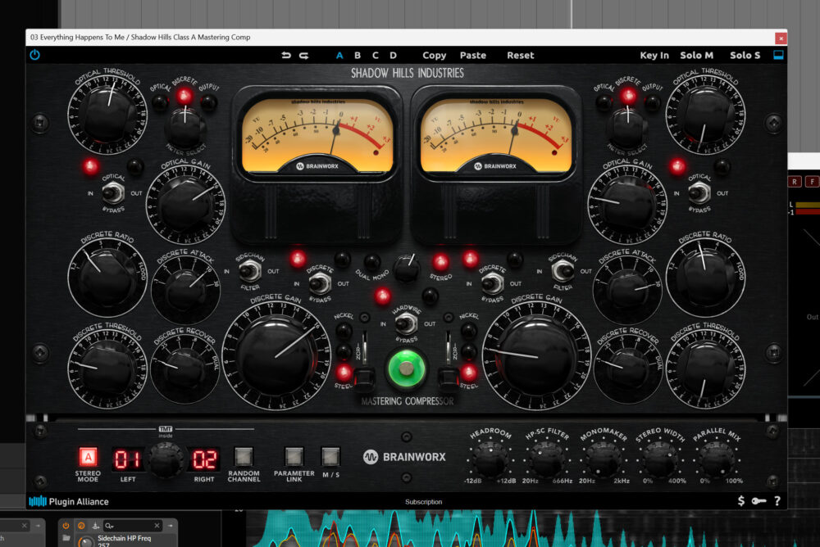Close the Shadow Hills plugin window
The width and height of the screenshot is (820, 547).
781,38
